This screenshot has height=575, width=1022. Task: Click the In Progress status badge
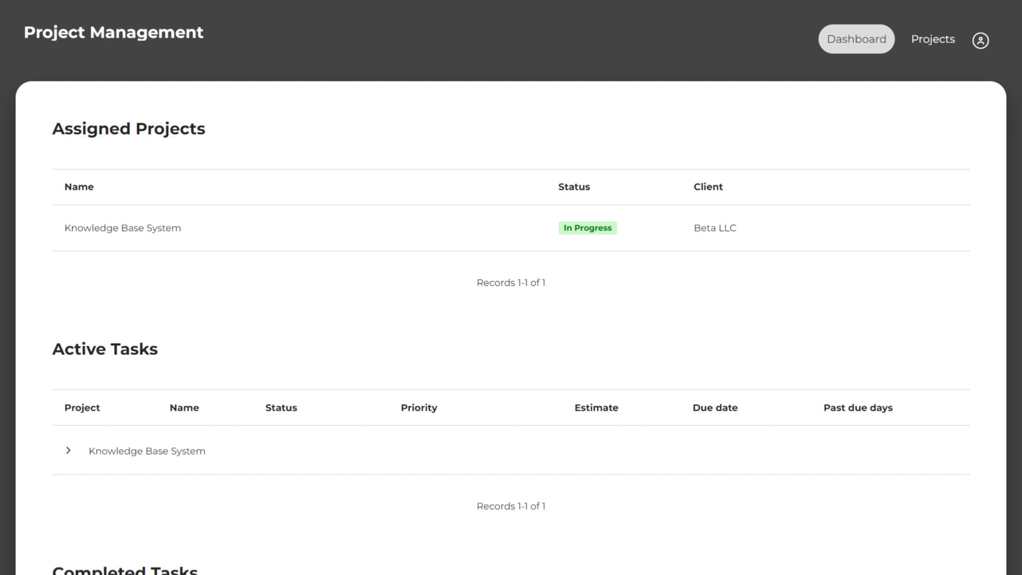pos(587,228)
